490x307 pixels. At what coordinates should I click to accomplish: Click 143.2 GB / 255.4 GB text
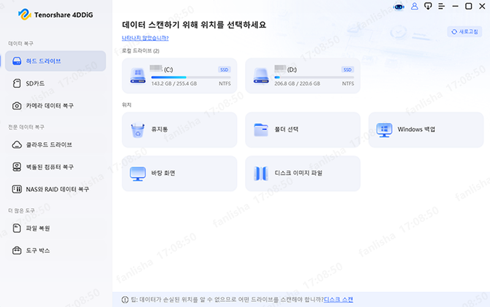click(174, 84)
